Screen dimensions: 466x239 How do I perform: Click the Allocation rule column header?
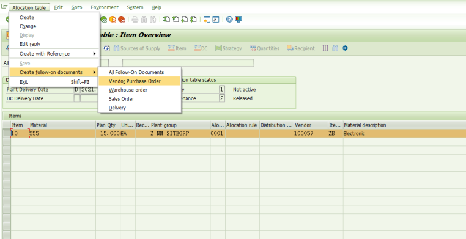242,125
